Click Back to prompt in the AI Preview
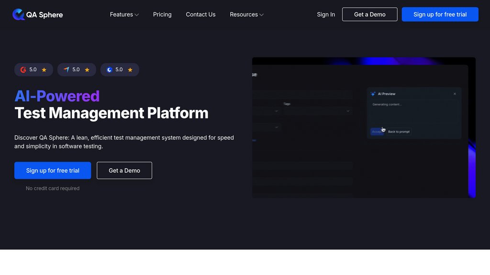 [x=399, y=132]
